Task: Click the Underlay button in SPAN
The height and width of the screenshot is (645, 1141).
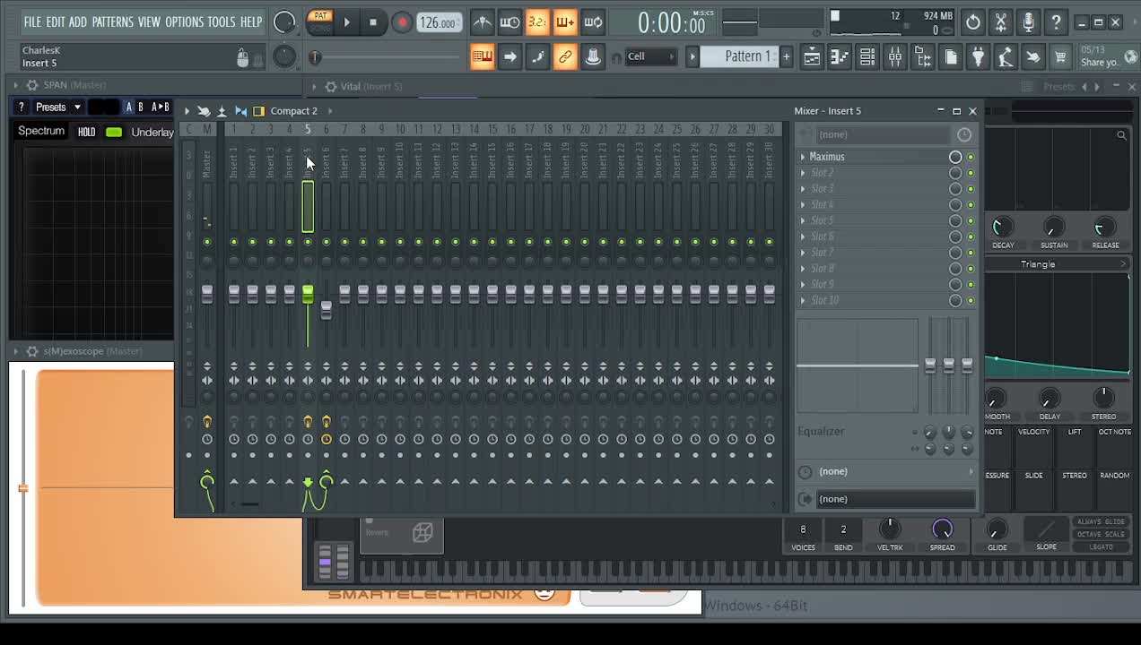Action: point(152,133)
